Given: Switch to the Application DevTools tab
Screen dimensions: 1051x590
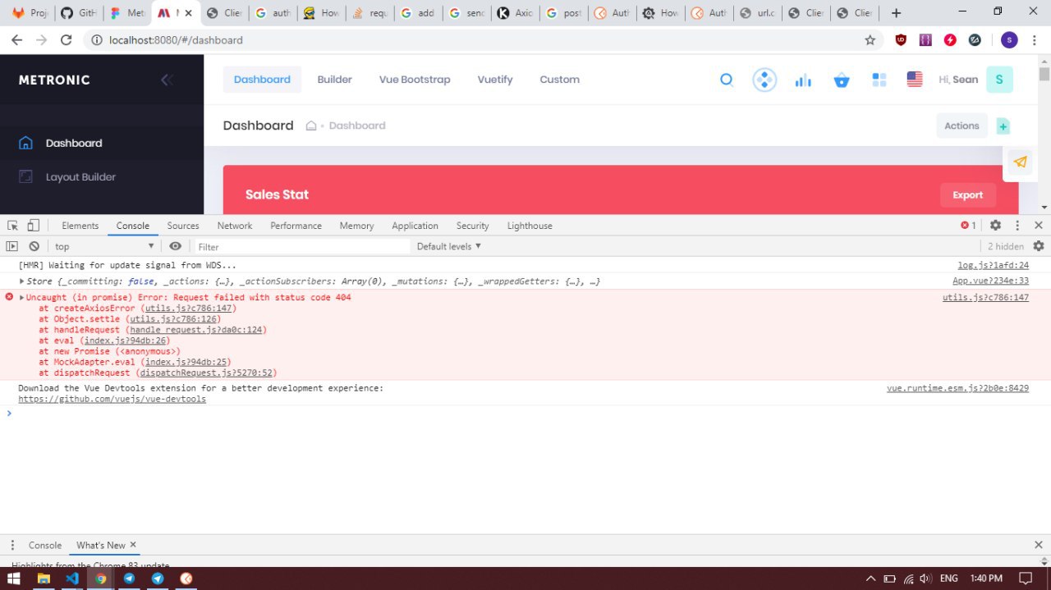Looking at the screenshot, I should [415, 226].
